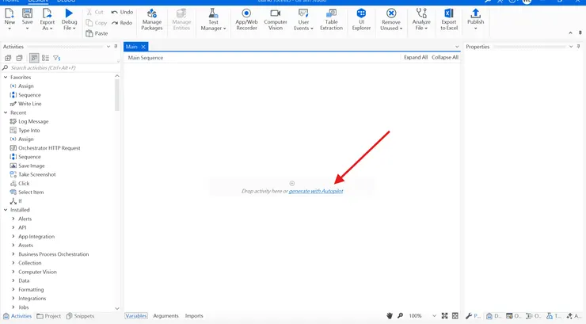The image size is (586, 324).
Task: Toggle the Activities filter funnel icon
Action: 56,58
